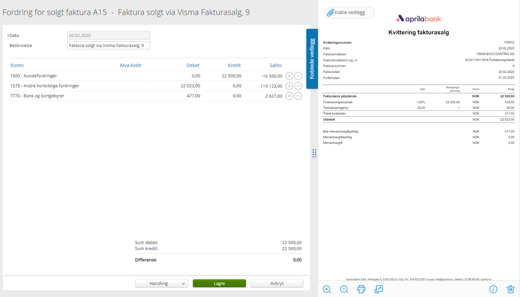
Task: Click receipt number 100632
Action: [509, 43]
